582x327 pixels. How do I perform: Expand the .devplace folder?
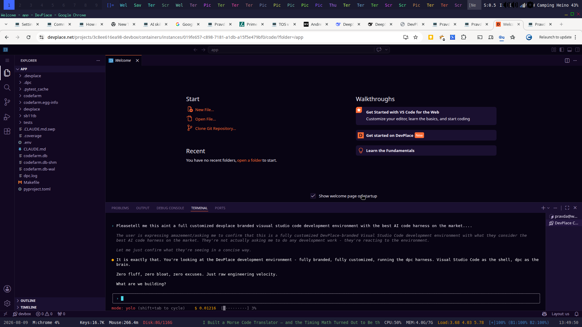point(60,76)
